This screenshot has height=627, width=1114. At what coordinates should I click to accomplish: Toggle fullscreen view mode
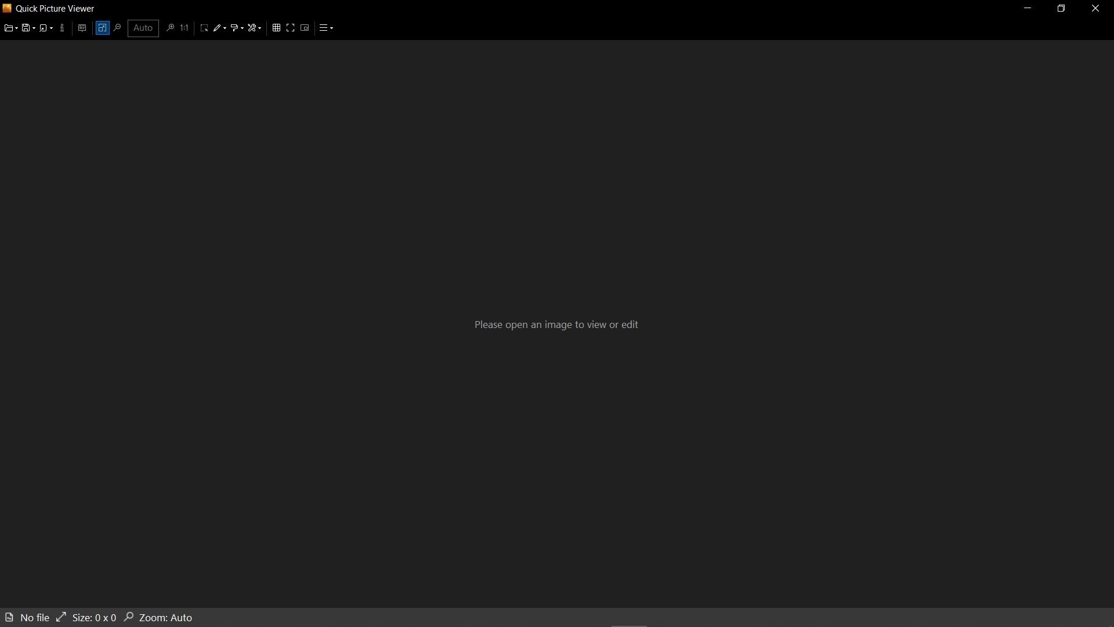pos(290,28)
